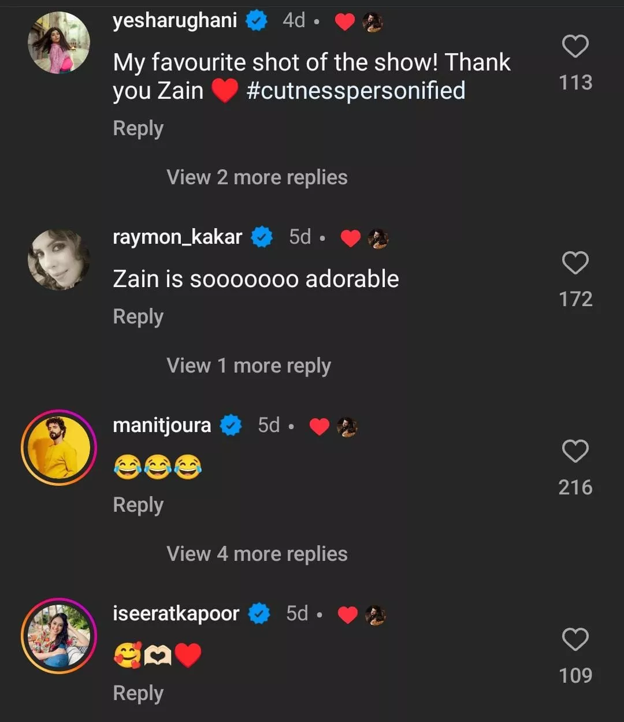This screenshot has width=624, height=722.
Task: Open yesharughani's profile picture
Action: point(59,43)
